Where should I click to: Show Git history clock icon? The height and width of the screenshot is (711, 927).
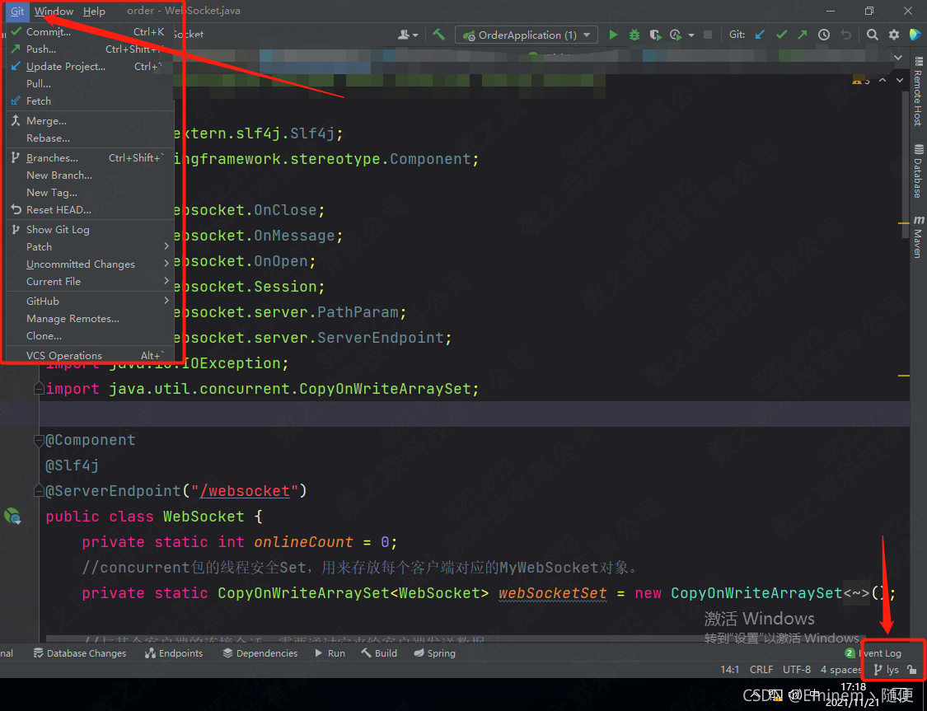tap(823, 35)
